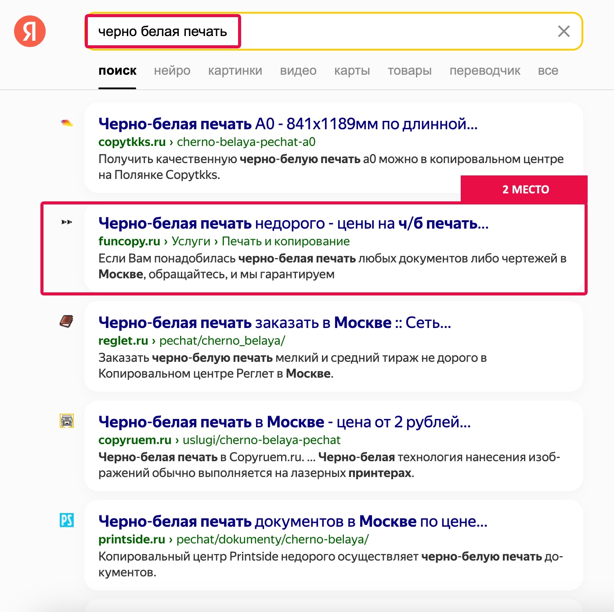
Task: Click the funcopy.ru favicon
Action: (x=67, y=222)
